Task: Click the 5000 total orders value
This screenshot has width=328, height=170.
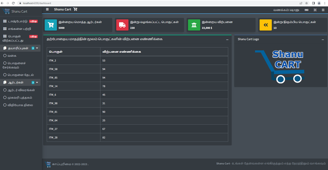Action: [x=61, y=28]
